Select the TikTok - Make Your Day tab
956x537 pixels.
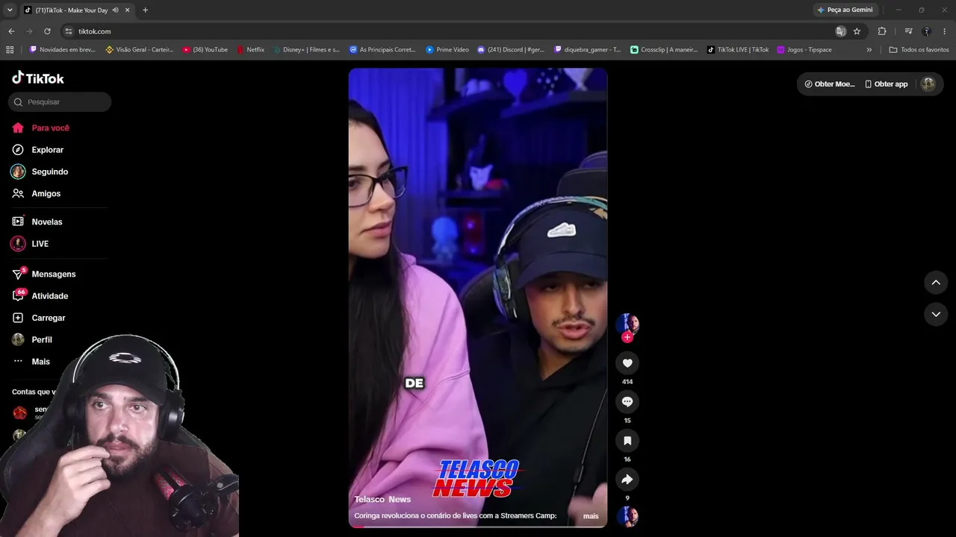71,10
